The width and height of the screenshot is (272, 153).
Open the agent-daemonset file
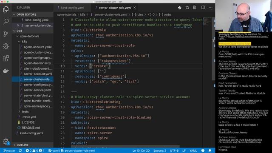click(33, 63)
